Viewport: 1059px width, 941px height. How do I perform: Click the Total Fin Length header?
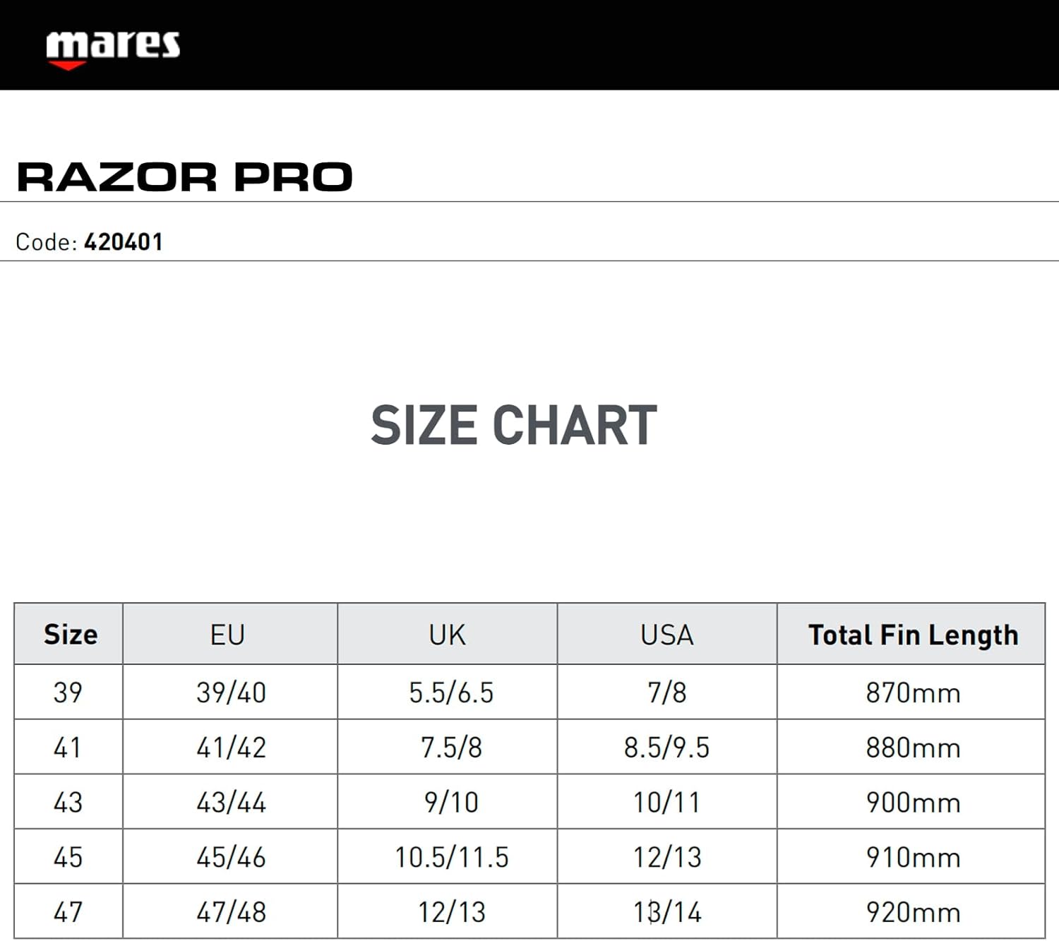pos(913,635)
